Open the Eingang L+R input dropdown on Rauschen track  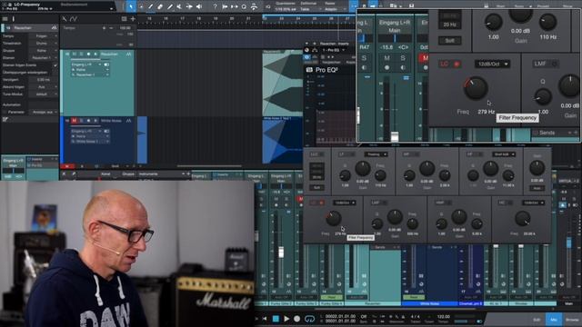tap(86, 64)
